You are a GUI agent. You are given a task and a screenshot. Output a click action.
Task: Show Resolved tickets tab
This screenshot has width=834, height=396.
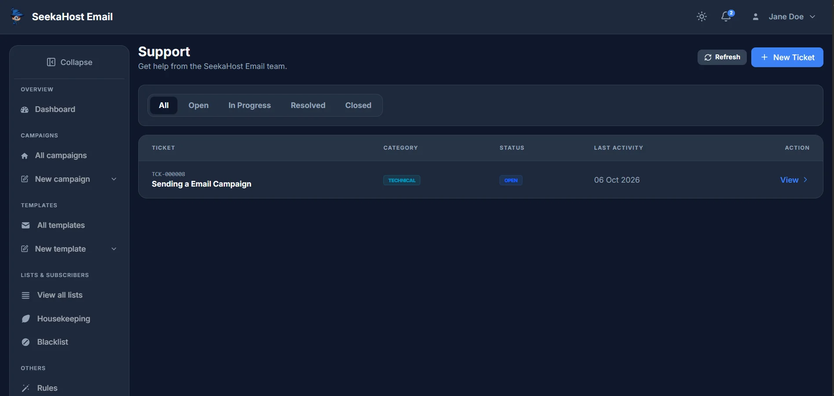click(308, 105)
